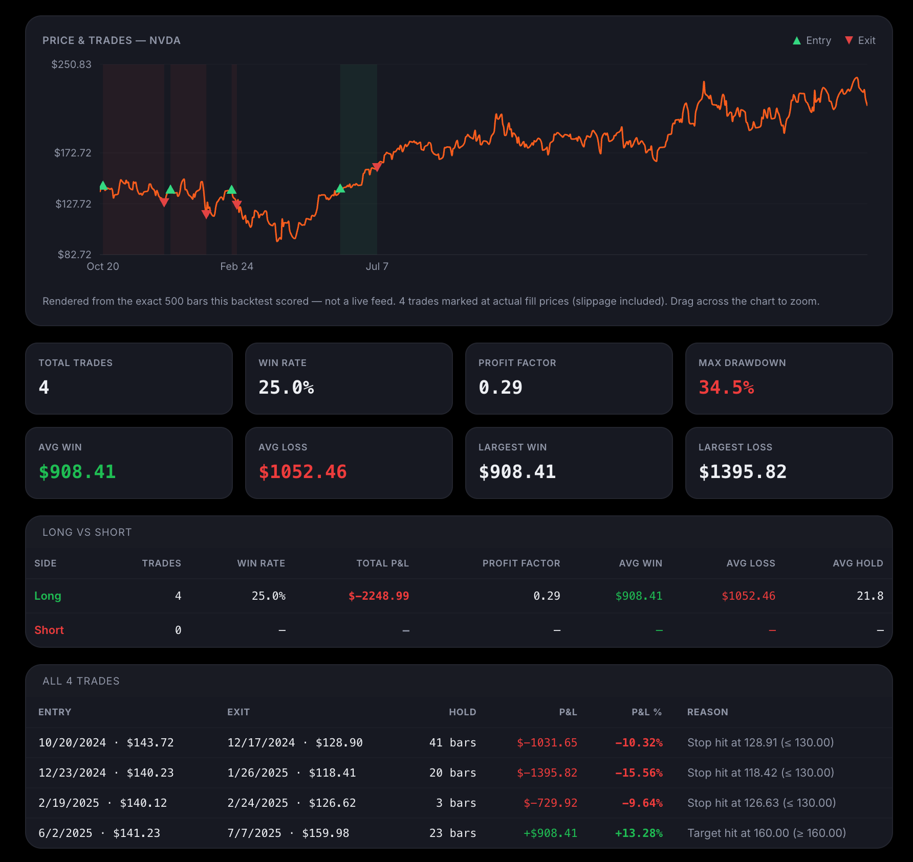Click the REASON column header

click(708, 712)
